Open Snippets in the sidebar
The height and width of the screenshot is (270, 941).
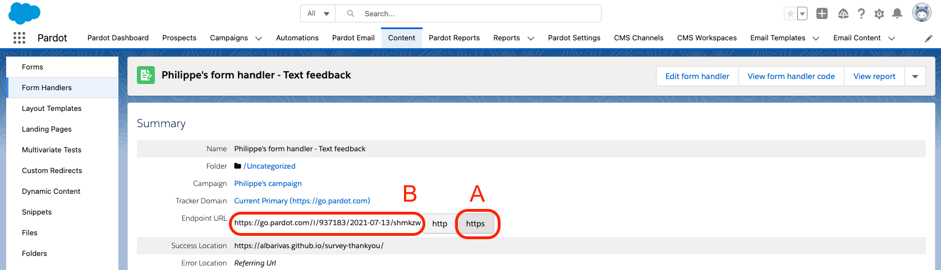pos(62,212)
